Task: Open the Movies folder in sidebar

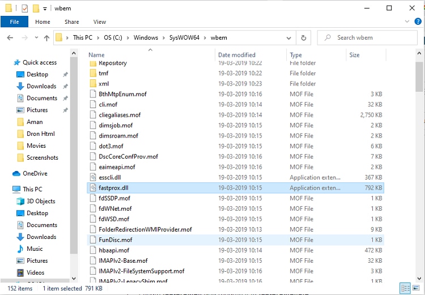Action: (x=36, y=146)
